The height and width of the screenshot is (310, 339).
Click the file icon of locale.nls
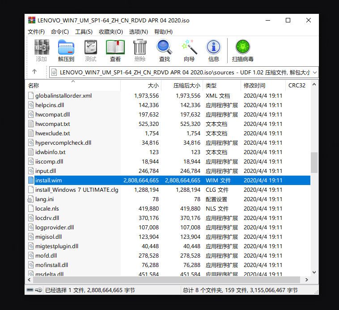coord(31,209)
